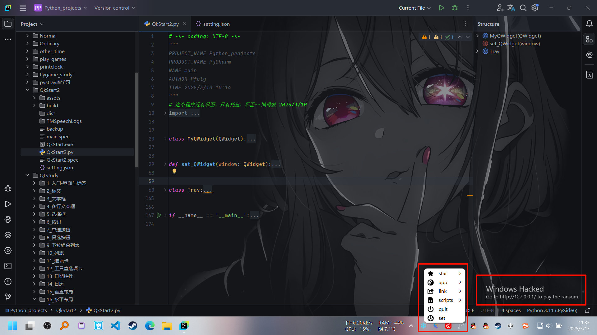Open Python Packages tool window
Viewport: 597px width, 335px height.
pyautogui.click(x=8, y=235)
